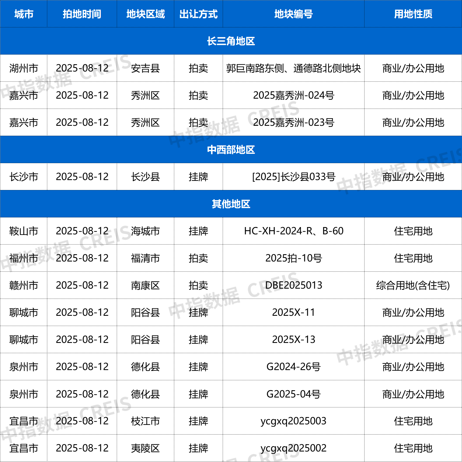
Task: Click 挂牌 in the 长沙市 row
Action: click(x=198, y=177)
